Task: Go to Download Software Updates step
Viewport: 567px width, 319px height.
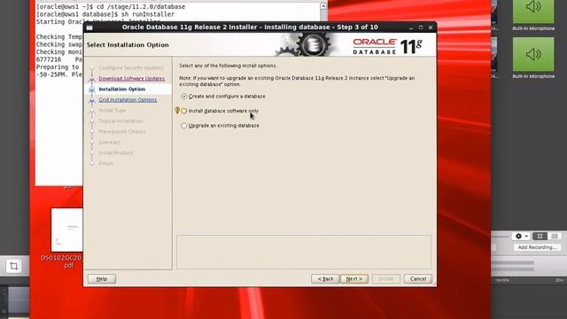Action: (132, 79)
